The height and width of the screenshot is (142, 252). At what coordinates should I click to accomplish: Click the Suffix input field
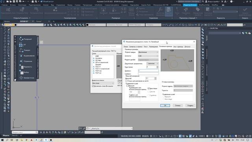(148, 74)
